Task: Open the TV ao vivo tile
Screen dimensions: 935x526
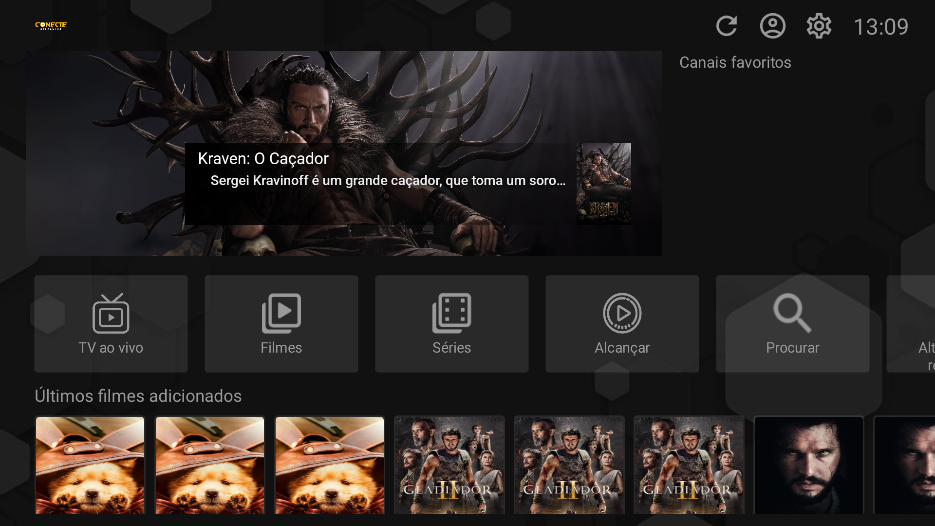Action: 111,324
